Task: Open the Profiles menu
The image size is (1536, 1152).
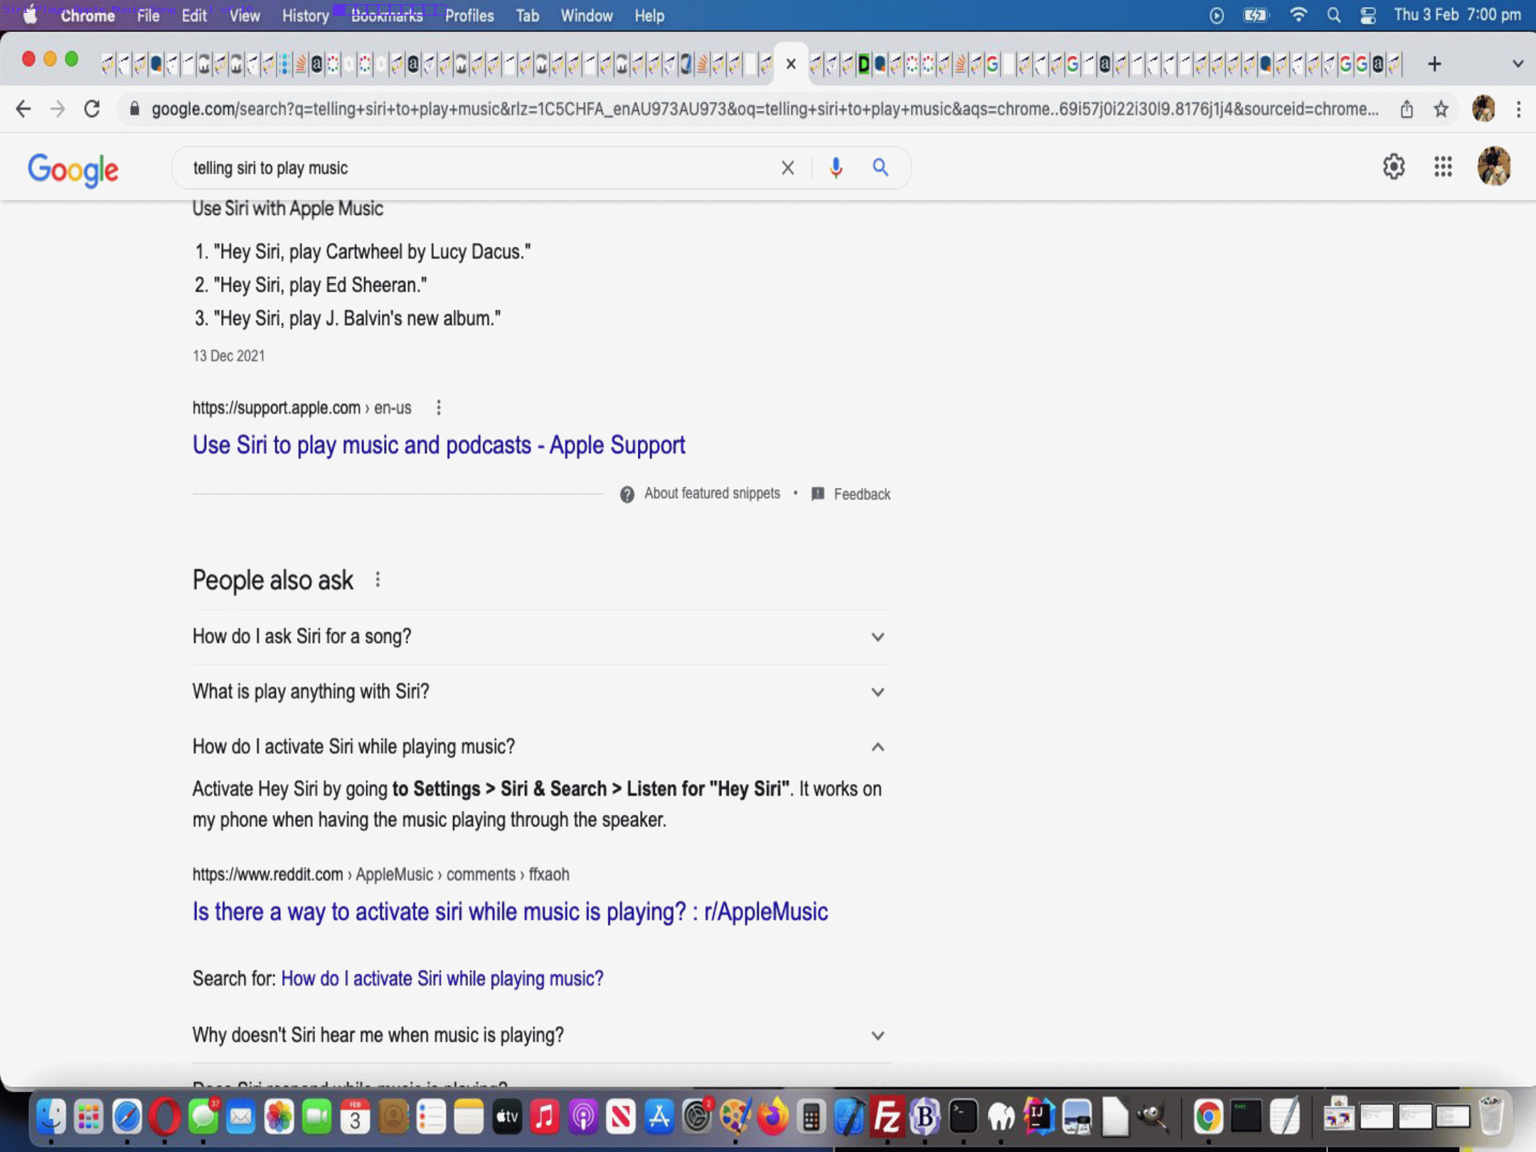Action: [469, 16]
